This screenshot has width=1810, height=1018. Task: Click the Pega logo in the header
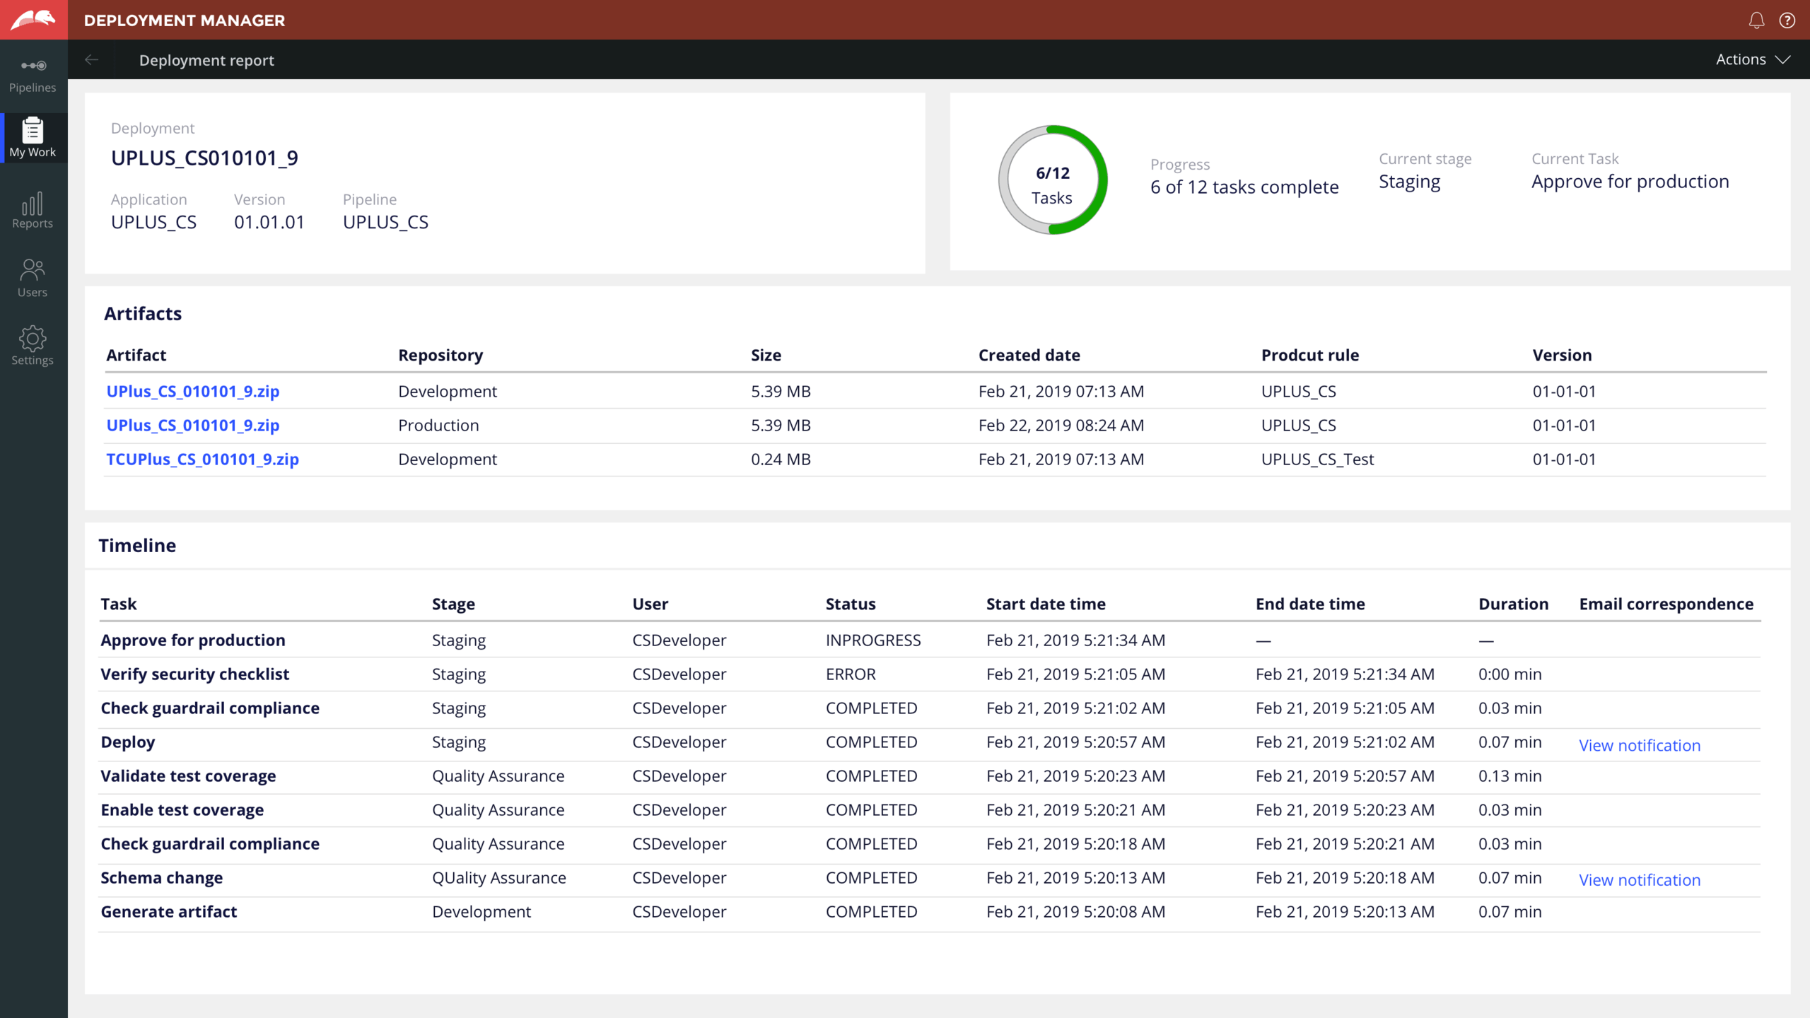click(33, 20)
